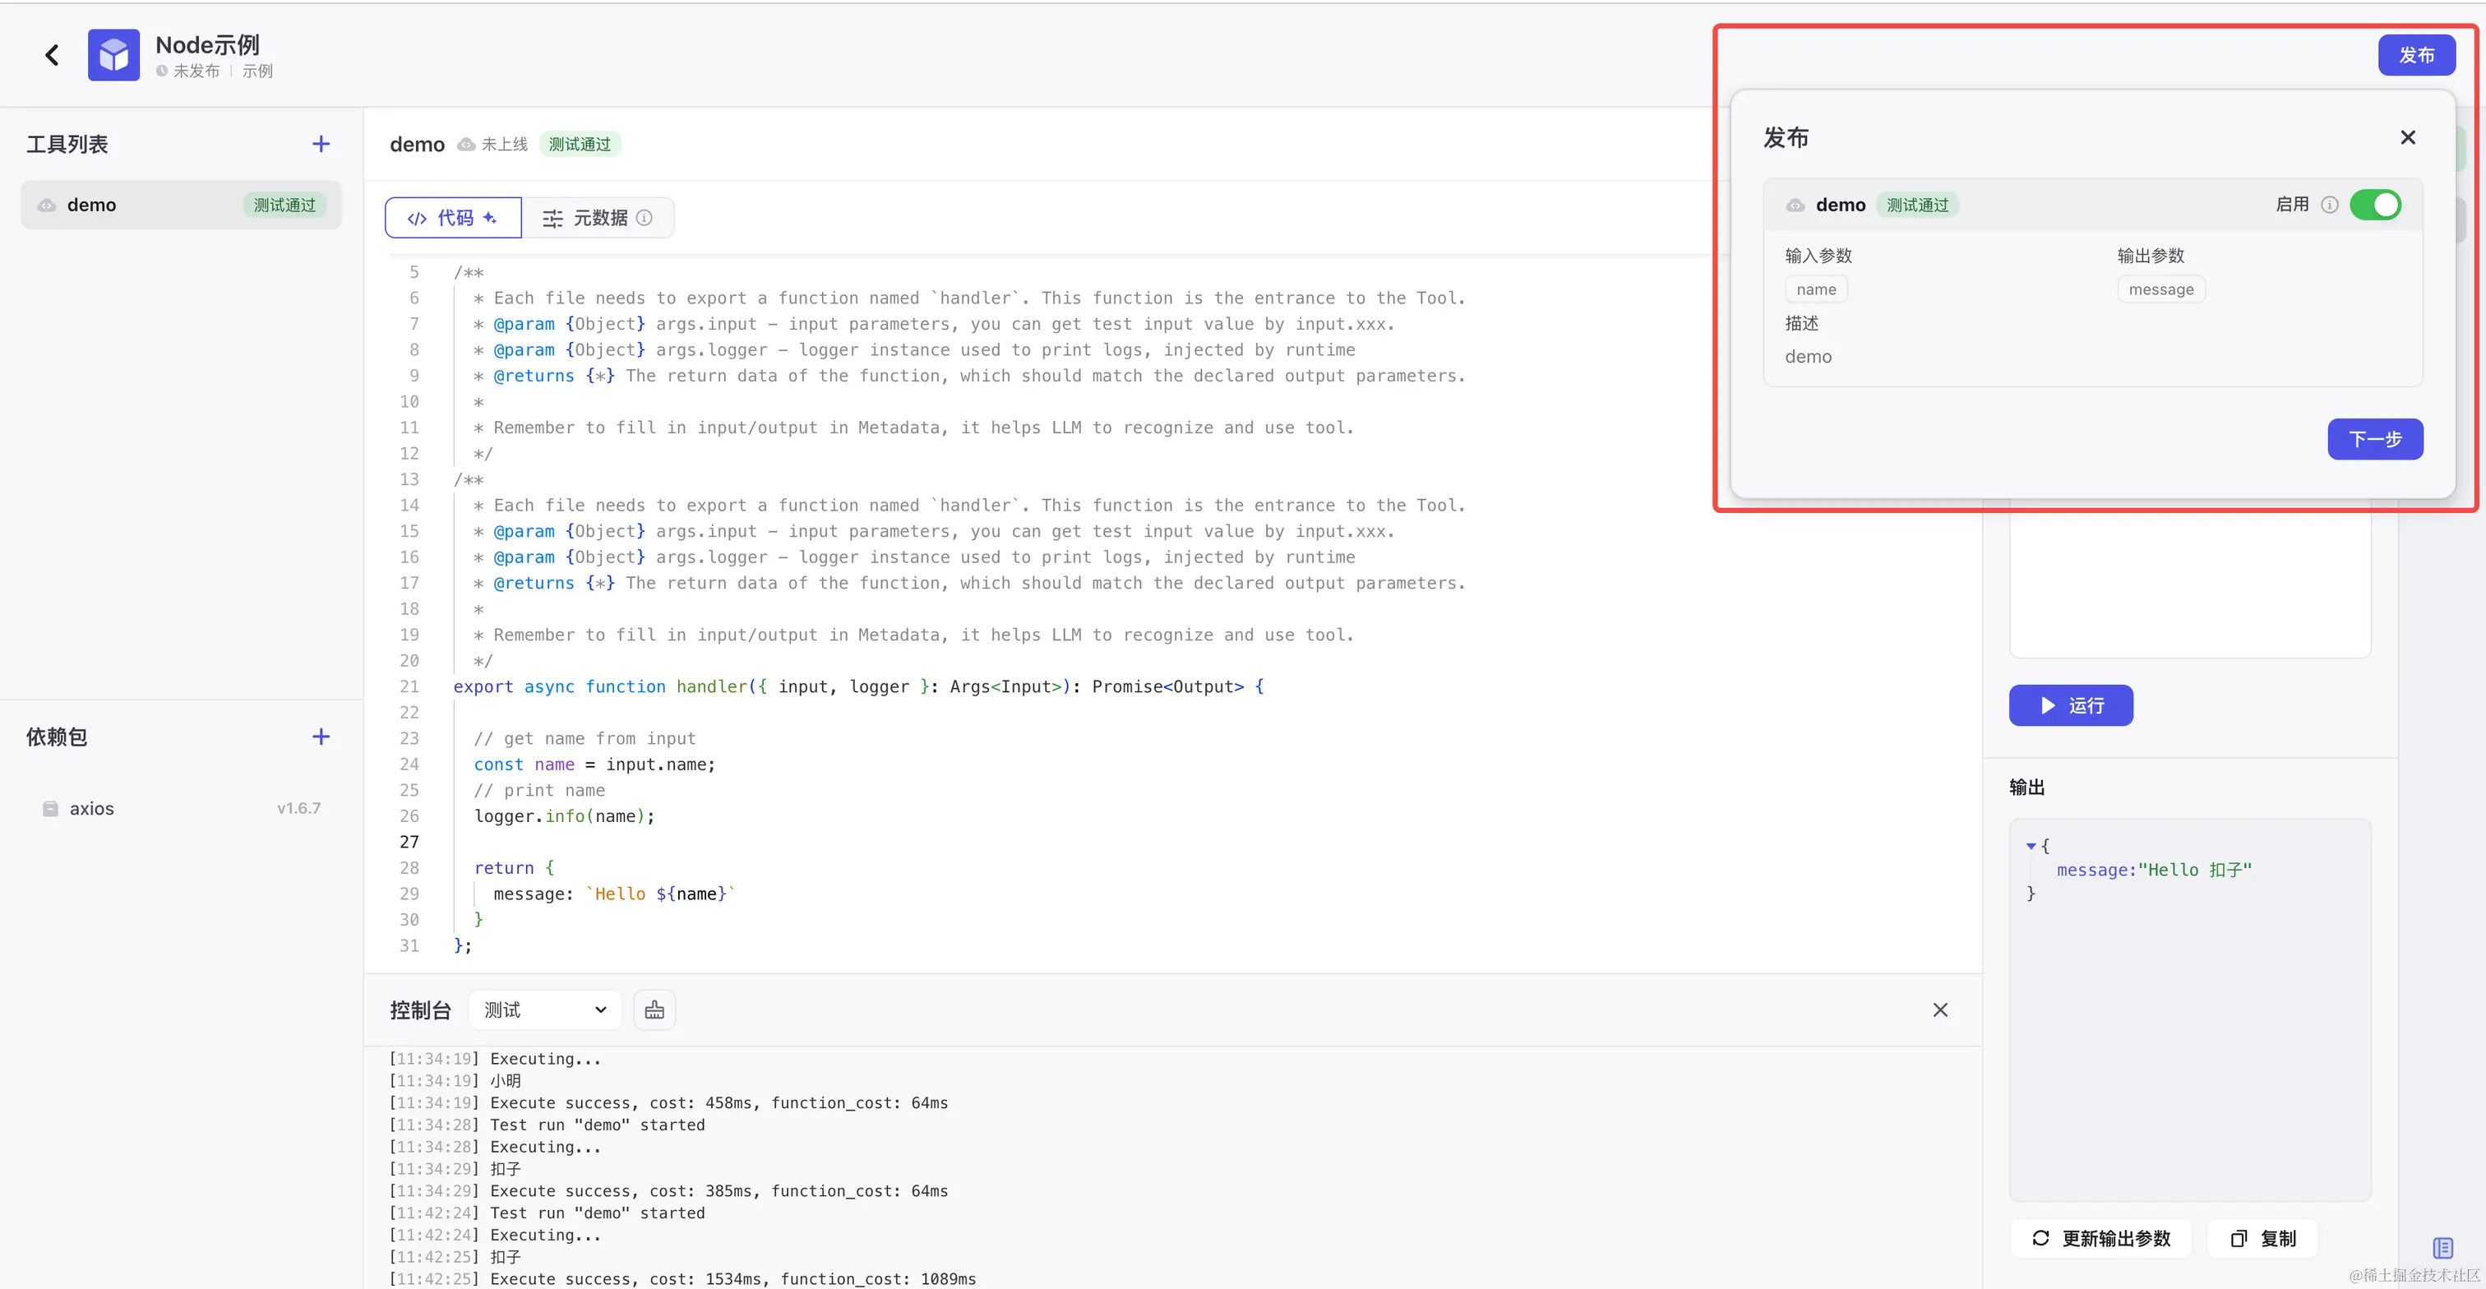Click the 测试通过 badge in the 发布 dialog

pyautogui.click(x=1918, y=205)
